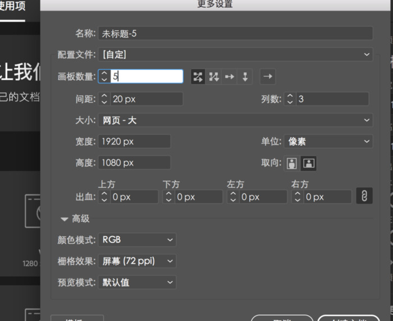Collapse the 高级 advanced section
393x321 pixels.
[65, 219]
